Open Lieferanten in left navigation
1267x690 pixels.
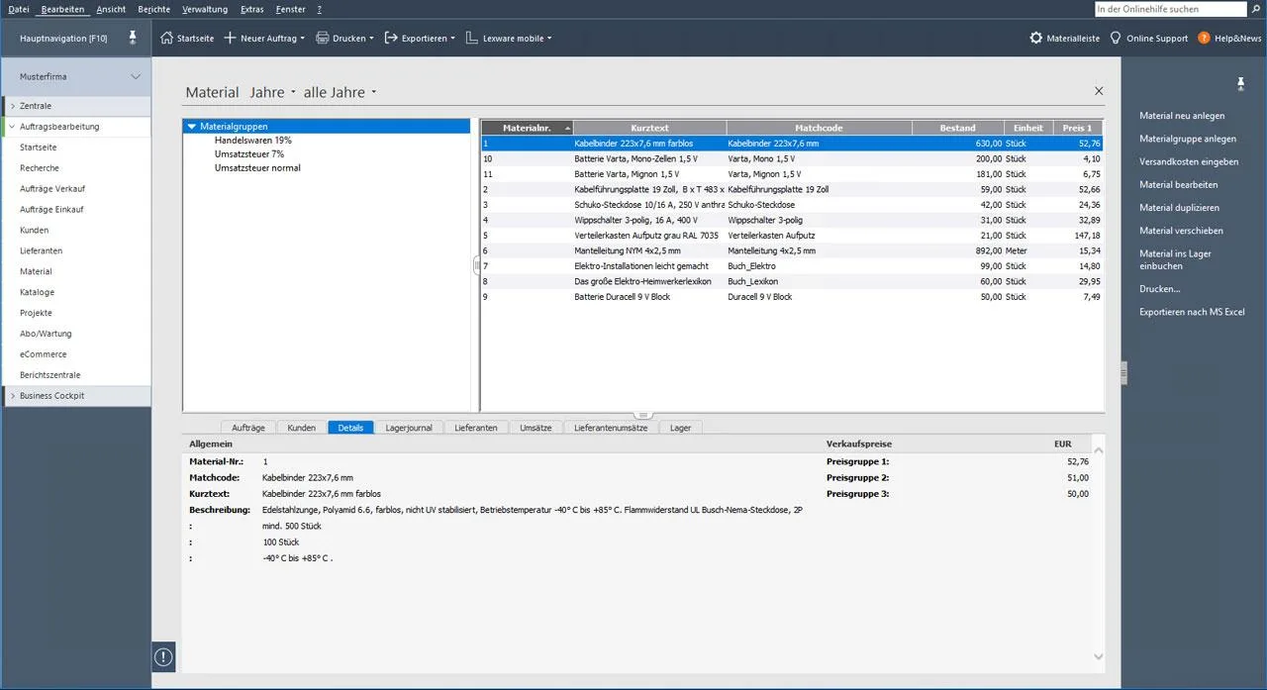[41, 250]
